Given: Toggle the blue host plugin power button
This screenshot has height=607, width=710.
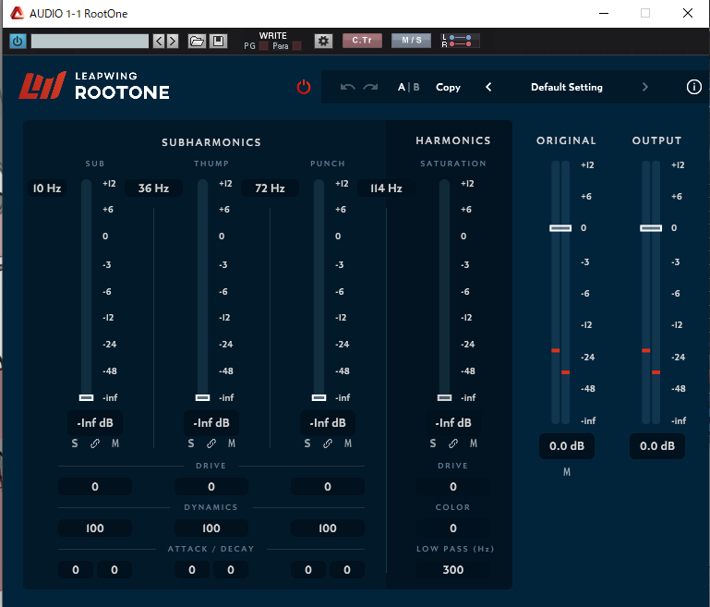Looking at the screenshot, I should (18, 42).
